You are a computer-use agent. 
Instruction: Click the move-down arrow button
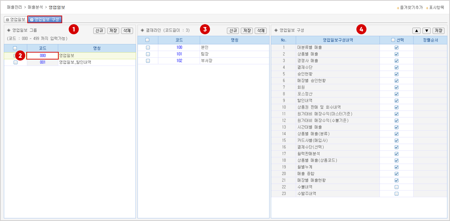coord(427,31)
